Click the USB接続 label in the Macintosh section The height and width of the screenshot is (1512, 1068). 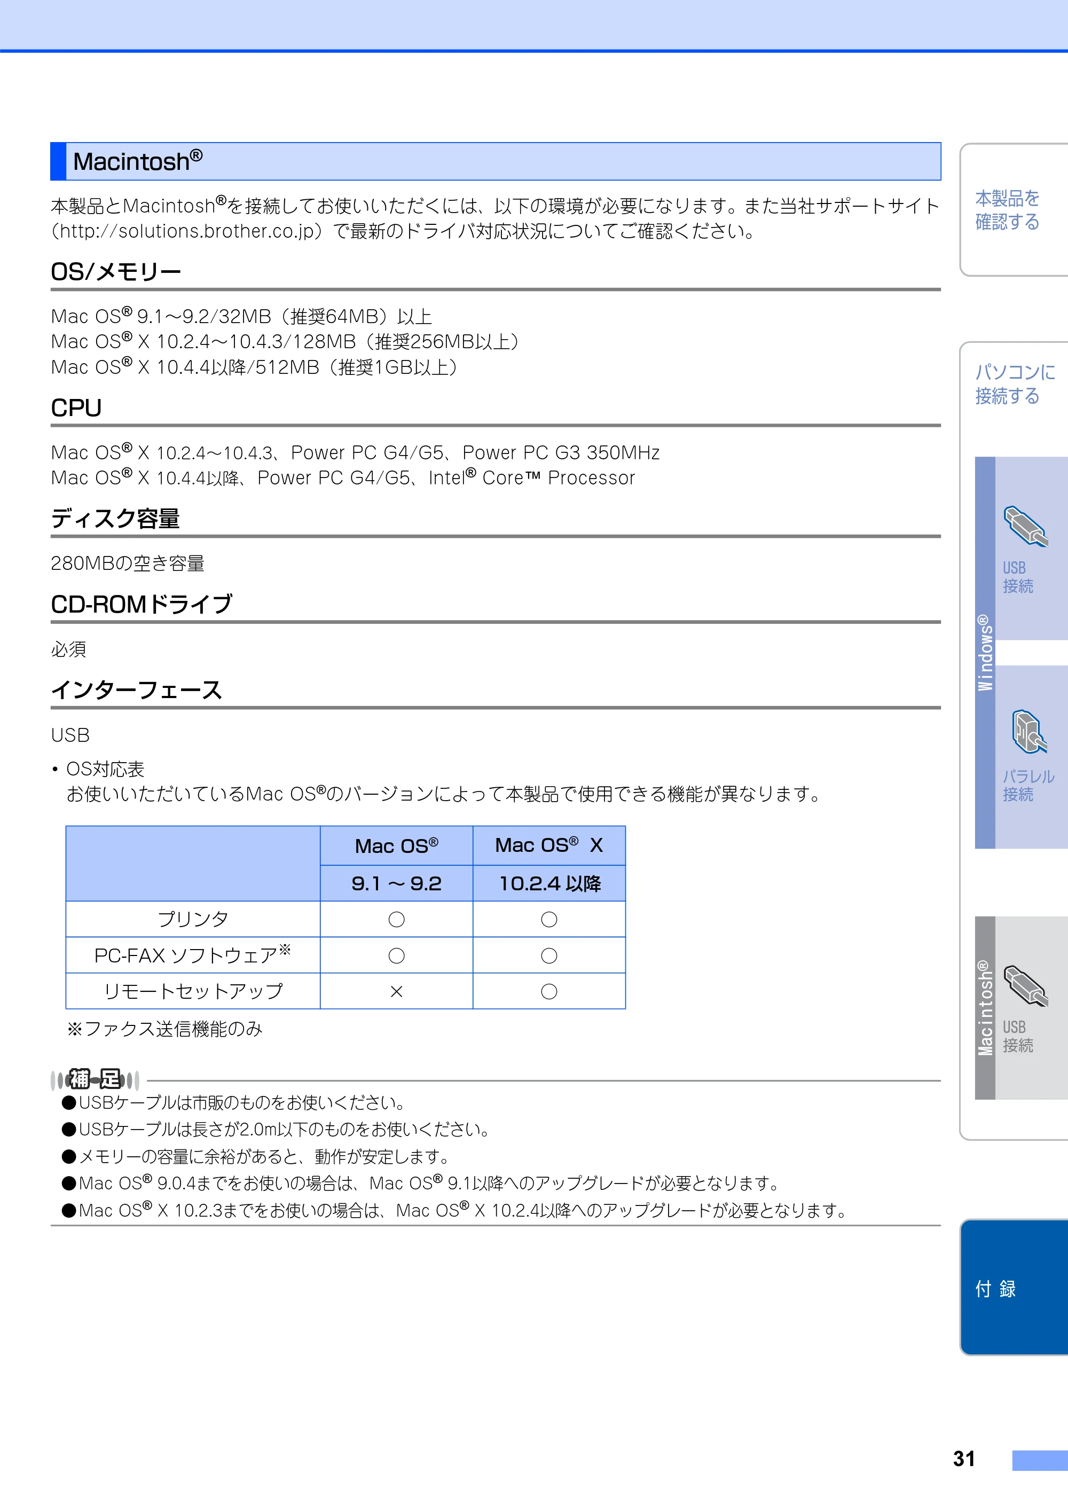coord(1018,1037)
